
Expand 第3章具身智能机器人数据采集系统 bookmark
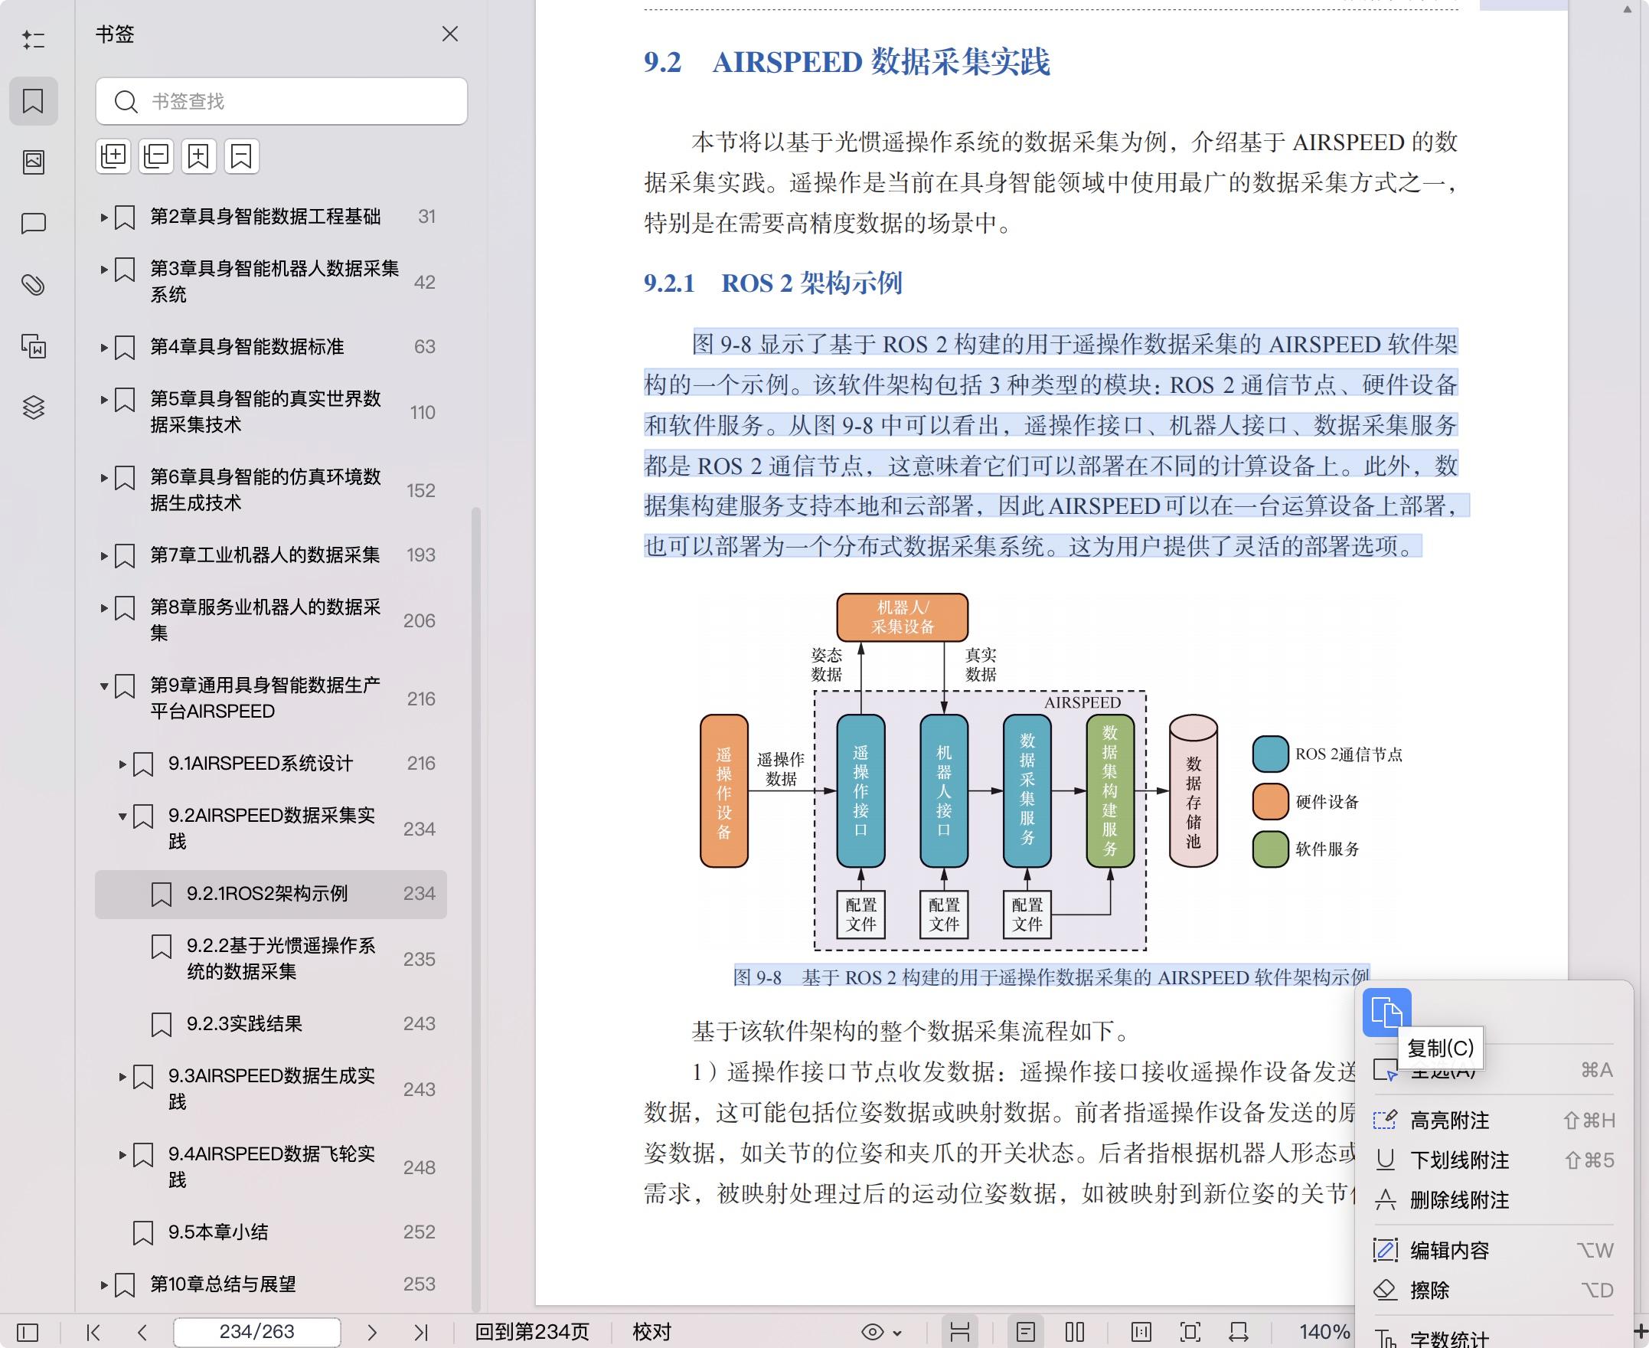click(104, 270)
